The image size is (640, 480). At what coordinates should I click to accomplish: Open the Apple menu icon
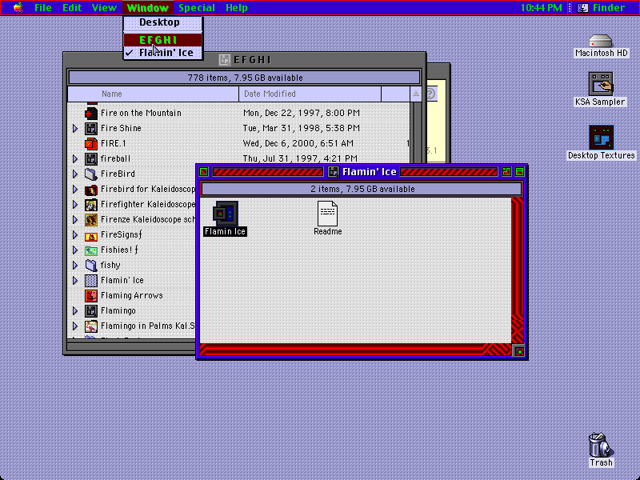click(x=18, y=7)
